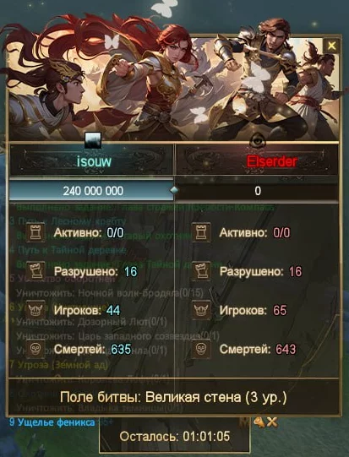The image size is (349, 457).
Task: Click isouw's deaths skull icon
Action: [35, 349]
